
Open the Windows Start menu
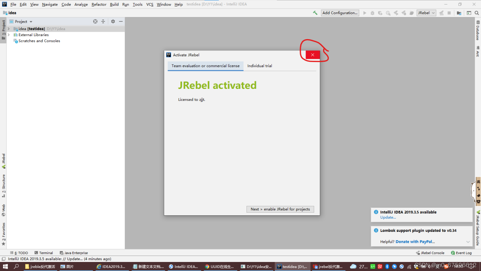(5, 266)
